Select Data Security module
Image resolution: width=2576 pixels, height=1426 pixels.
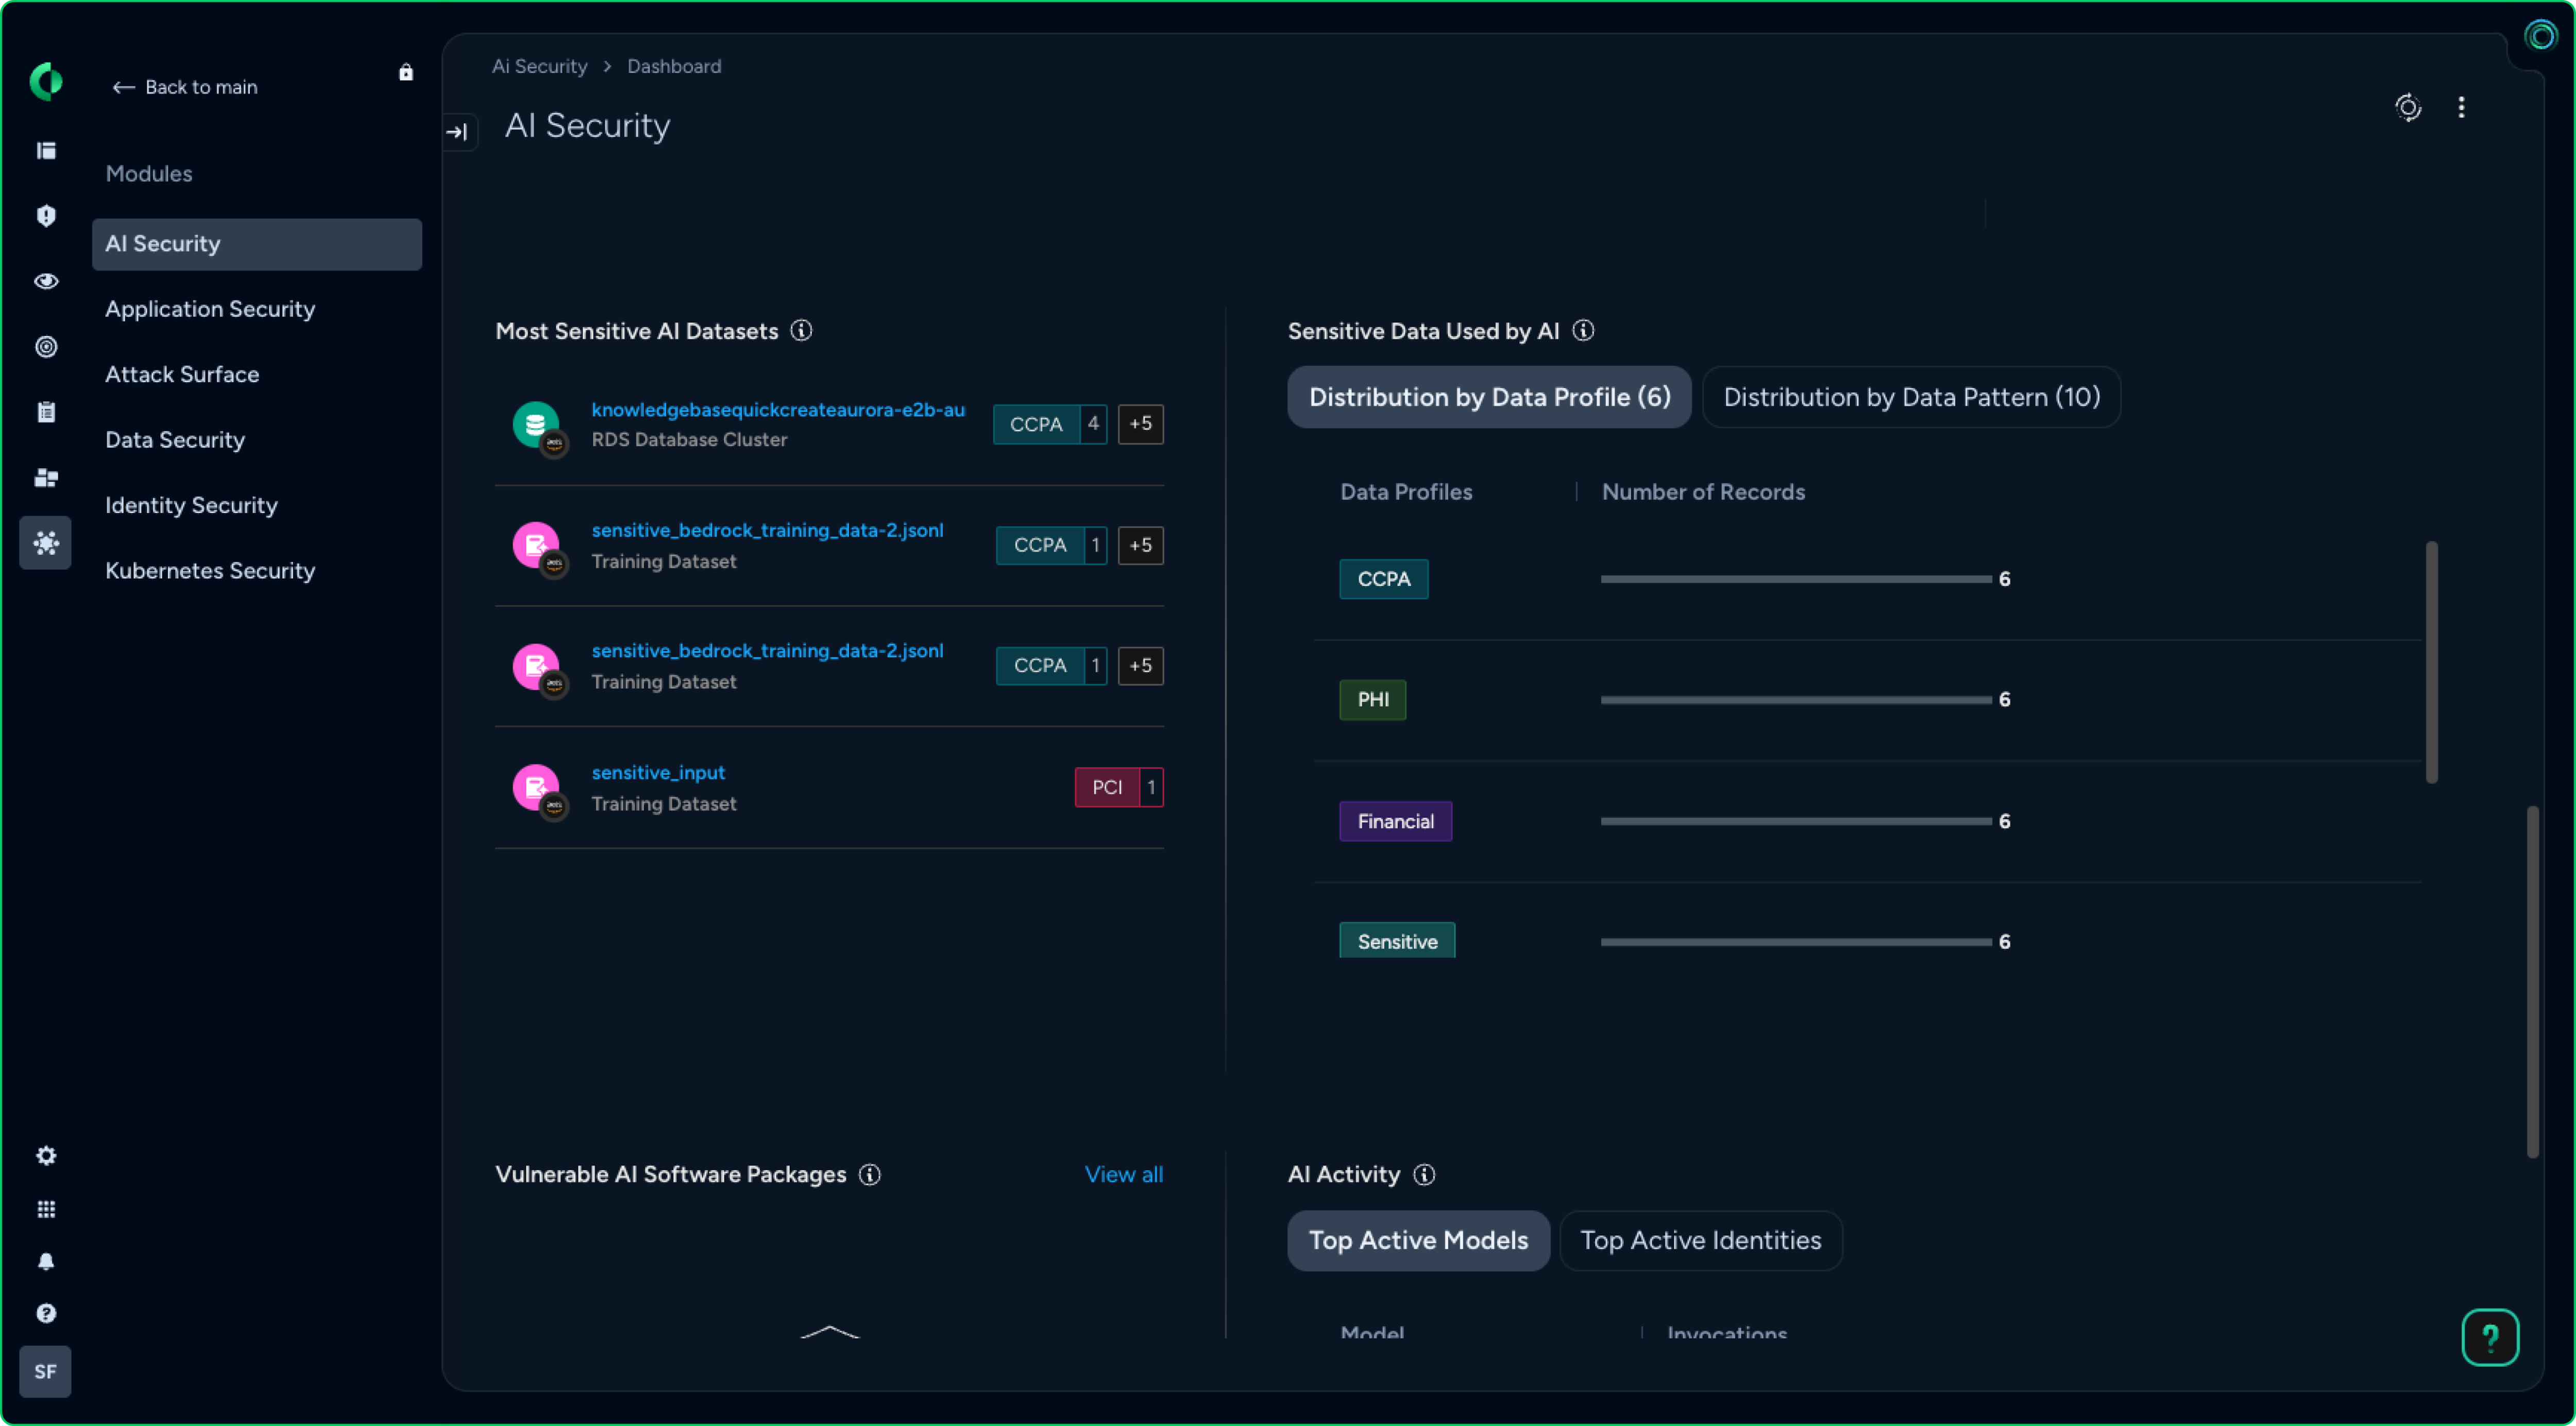coord(175,440)
